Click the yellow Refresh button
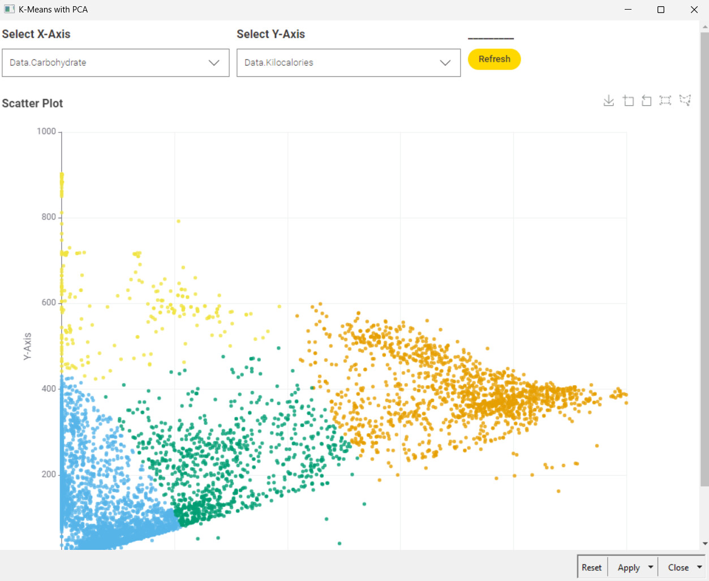 [495, 59]
